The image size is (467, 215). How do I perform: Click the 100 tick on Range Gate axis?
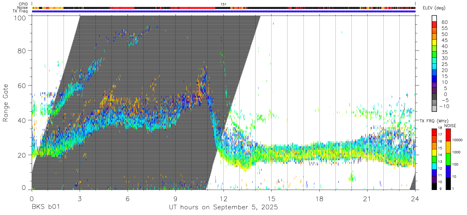point(20,17)
